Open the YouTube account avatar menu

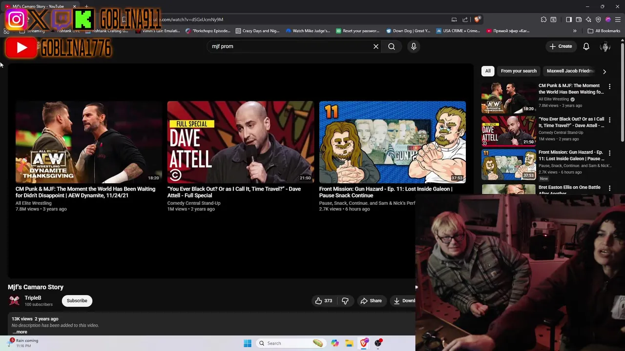[605, 46]
